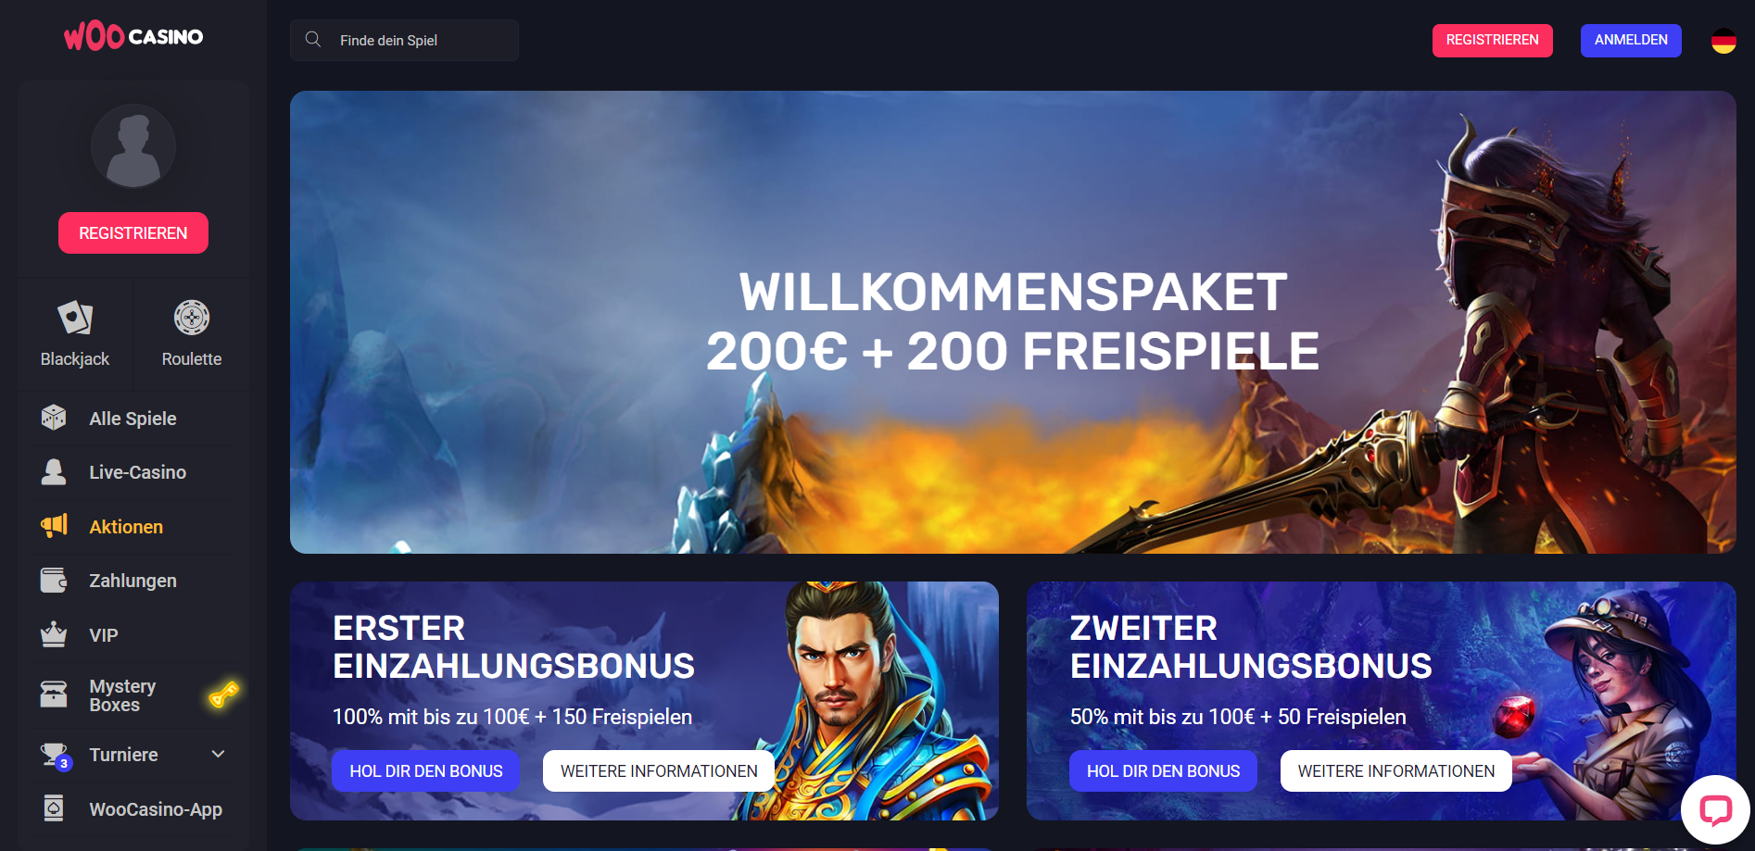Click the ANMELDEN button
The image size is (1755, 851).
(1631, 40)
